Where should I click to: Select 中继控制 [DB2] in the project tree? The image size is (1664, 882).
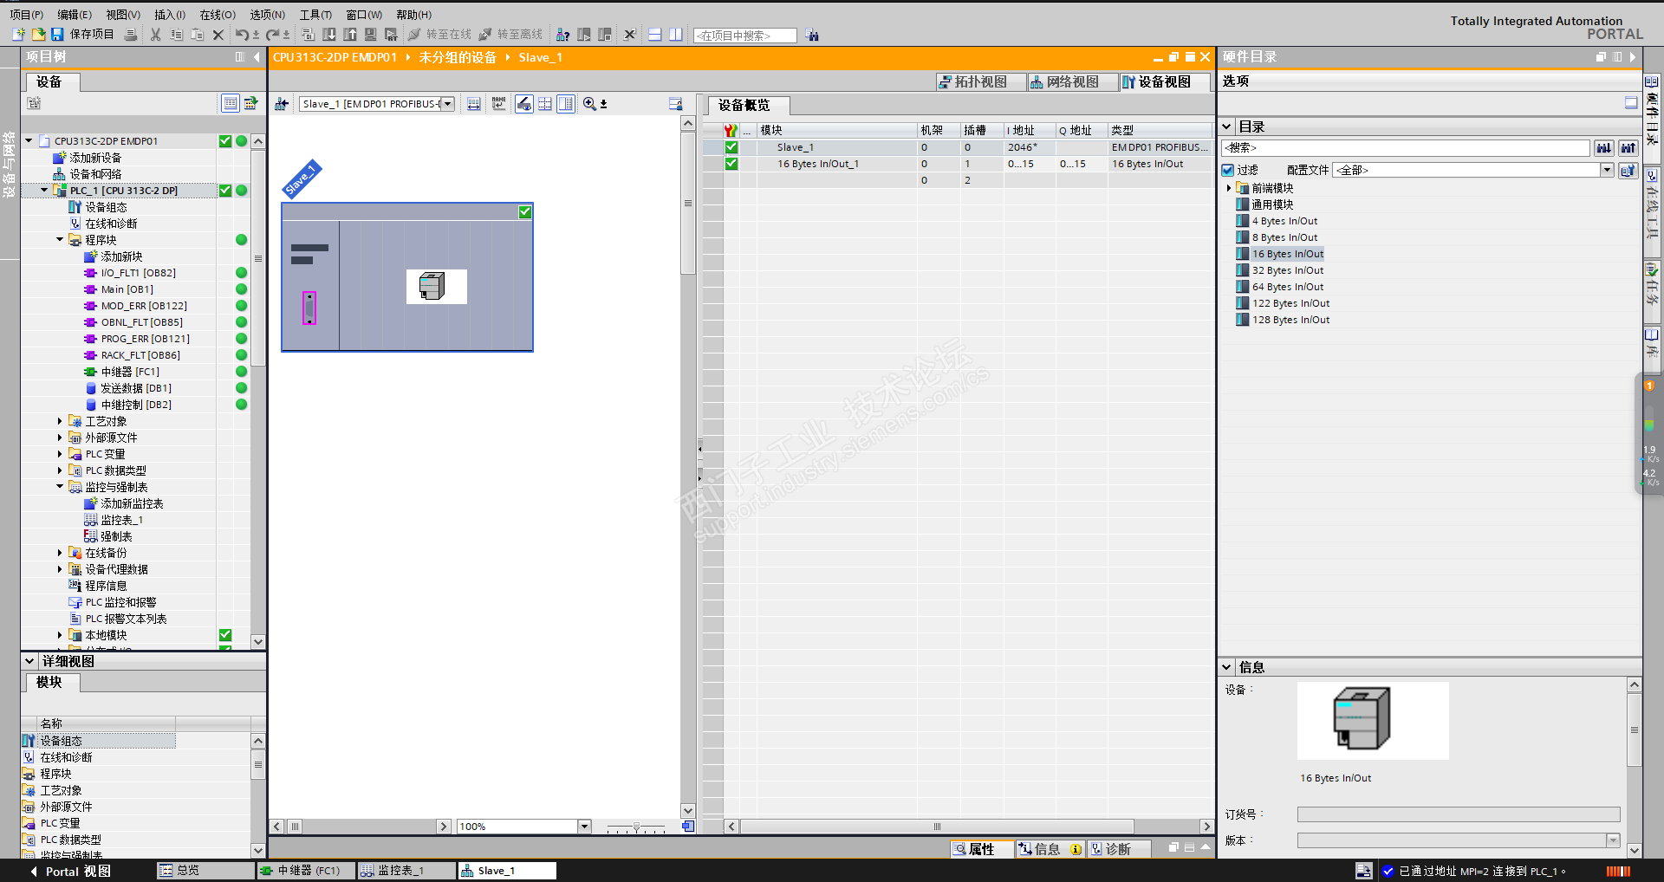[x=136, y=405]
